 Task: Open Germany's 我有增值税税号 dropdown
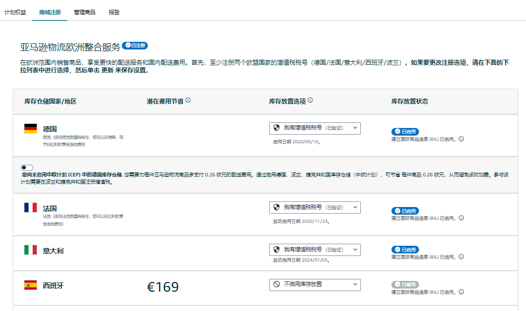[314, 128]
